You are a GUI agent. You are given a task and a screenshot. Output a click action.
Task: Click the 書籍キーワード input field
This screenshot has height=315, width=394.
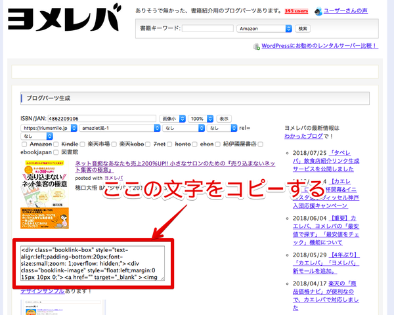[x=208, y=28]
